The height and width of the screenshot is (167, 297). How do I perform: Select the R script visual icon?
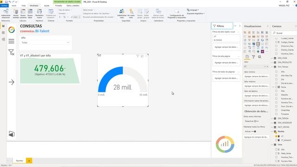(x=262, y=47)
